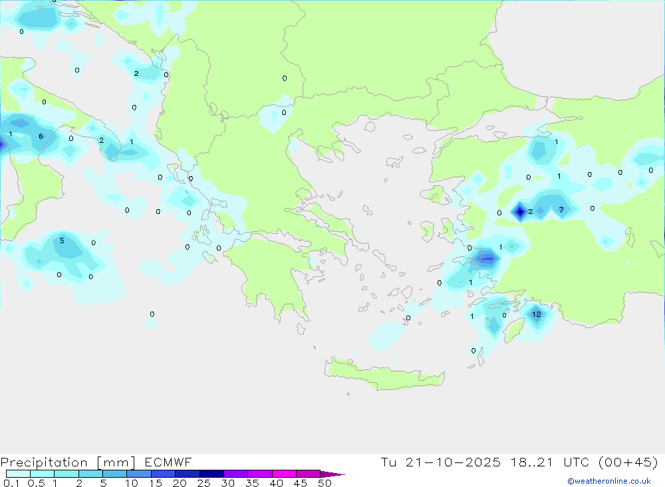
Task: Click the '5' precipitation value on map
Action: point(62,241)
